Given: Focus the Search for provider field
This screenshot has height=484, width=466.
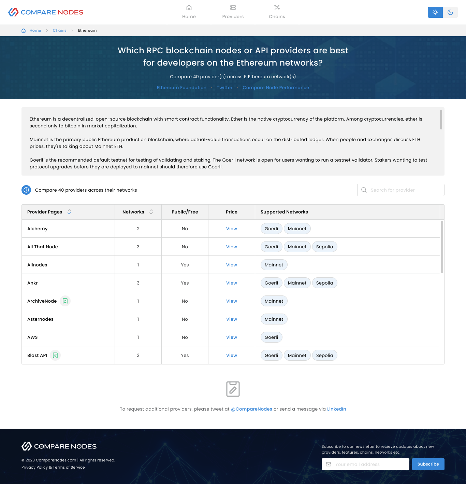Looking at the screenshot, I should [401, 190].
